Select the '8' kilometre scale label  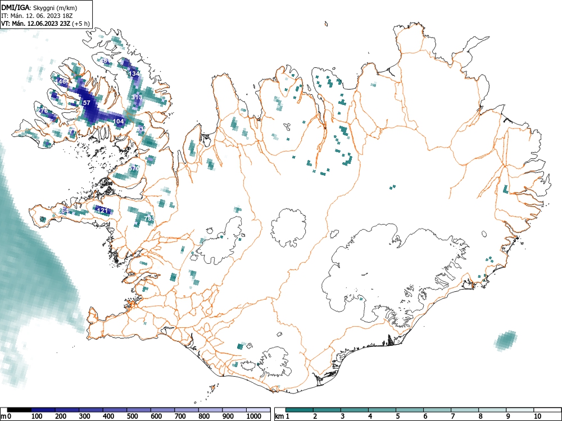(481, 417)
